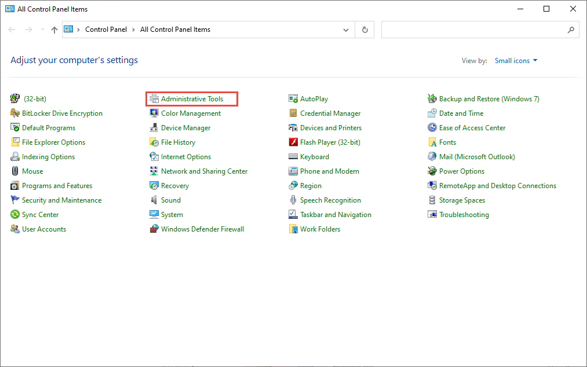Open the Ease of Access Center icon

pos(432,128)
